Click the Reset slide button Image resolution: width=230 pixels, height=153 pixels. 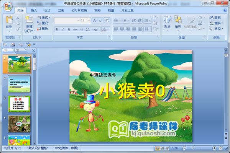click(x=42, y=23)
